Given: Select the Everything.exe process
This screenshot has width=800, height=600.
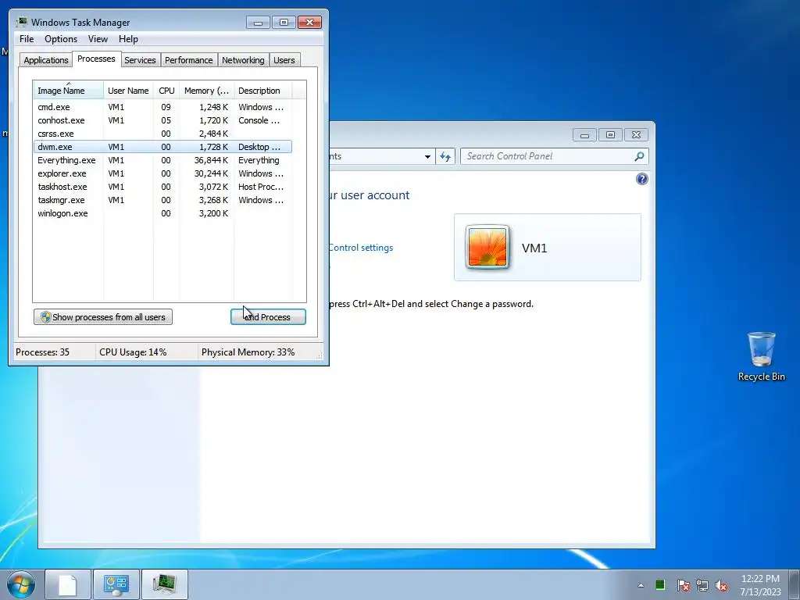Looking at the screenshot, I should point(162,160).
